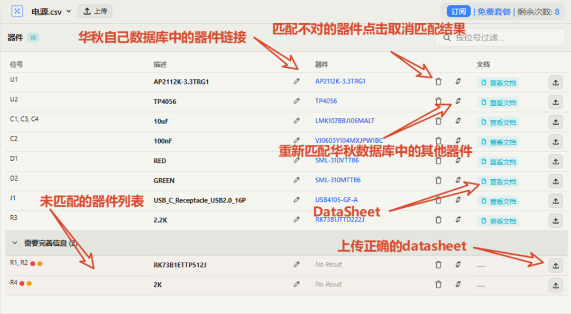Image resolution: width=571 pixels, height=314 pixels.
Task: Select the R1, R2 designator cell
Action: click(19, 263)
